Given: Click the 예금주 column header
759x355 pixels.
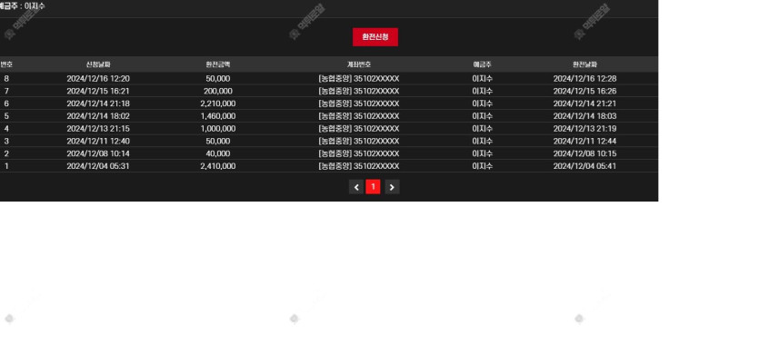Looking at the screenshot, I should [482, 64].
